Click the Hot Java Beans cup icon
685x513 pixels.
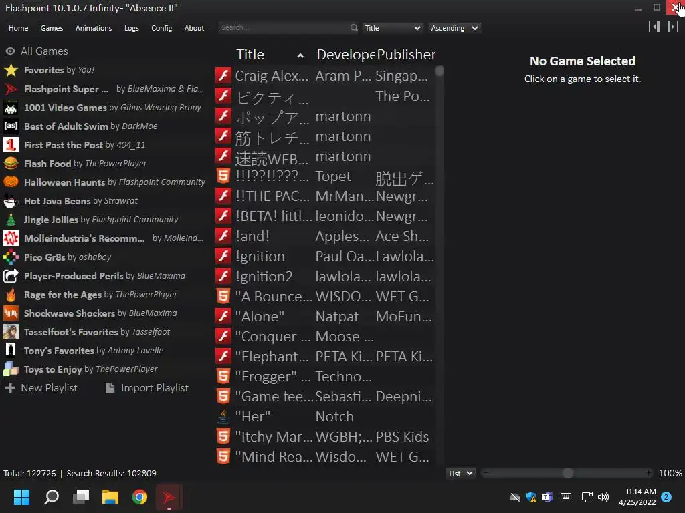[x=11, y=201]
